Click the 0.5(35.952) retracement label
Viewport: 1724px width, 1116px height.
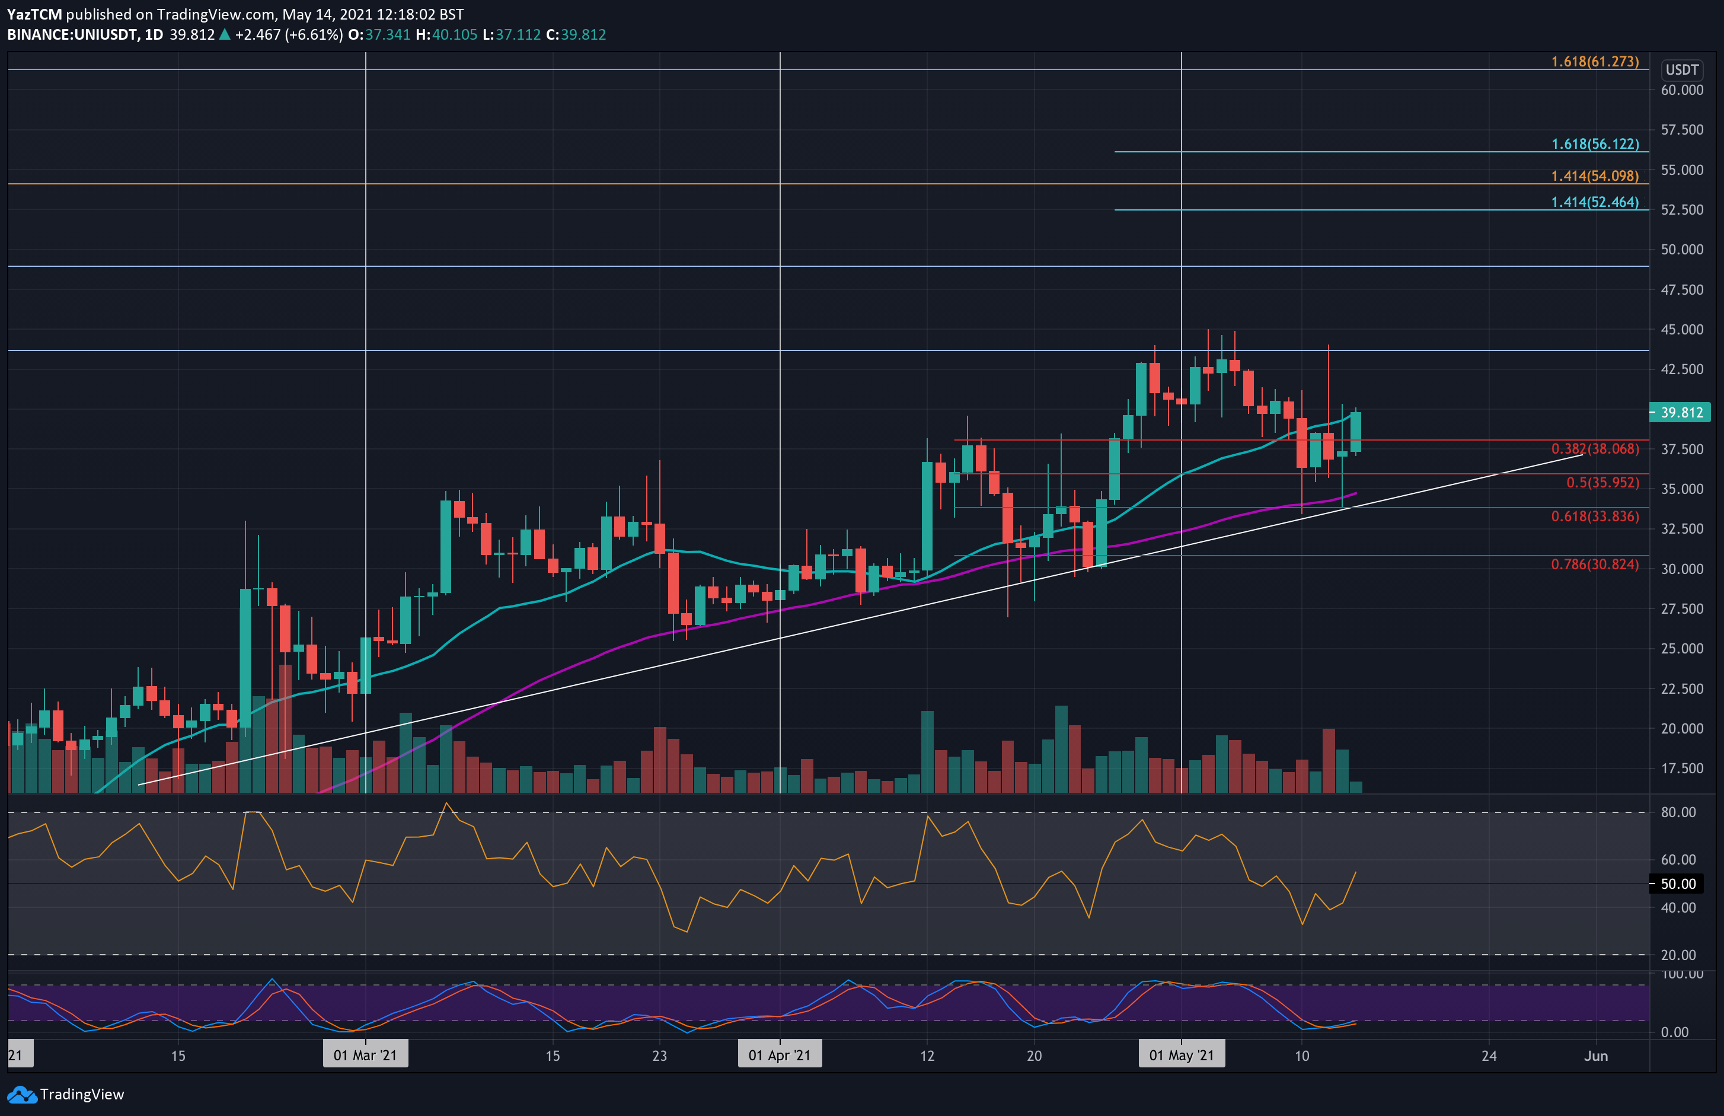1602,482
